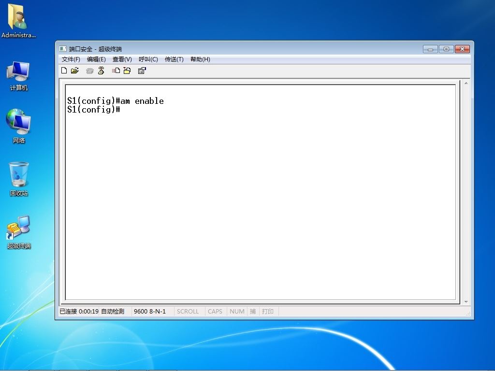495x371 pixels.
Task: Minimize the 超级终端 window
Action: (x=430, y=49)
